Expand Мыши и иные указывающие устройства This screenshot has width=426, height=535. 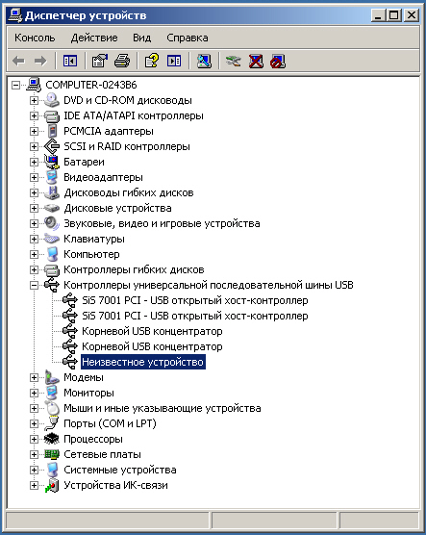tap(34, 408)
